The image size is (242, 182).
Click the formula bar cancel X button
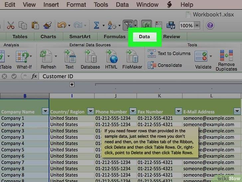tap(4, 76)
